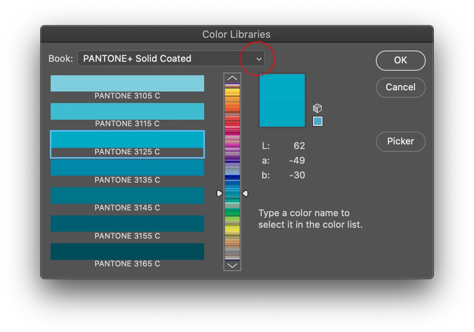Click the OK button
Screen dimensions: 474x332
401,60
